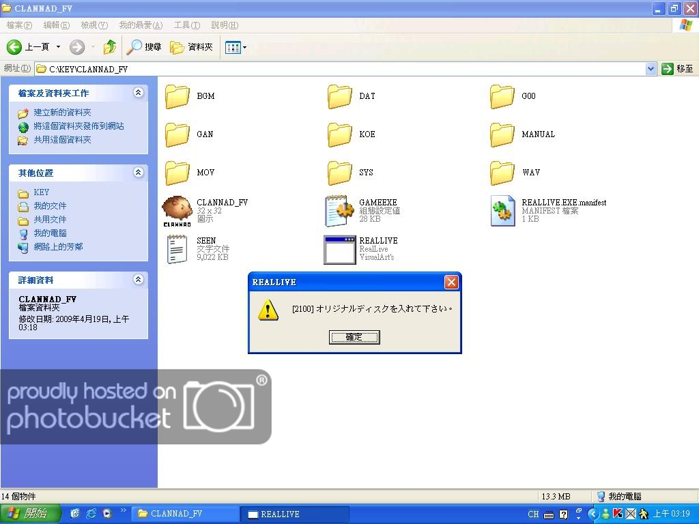Toggle the 資料夾 folders pane
The image size is (699, 524).
(191, 47)
